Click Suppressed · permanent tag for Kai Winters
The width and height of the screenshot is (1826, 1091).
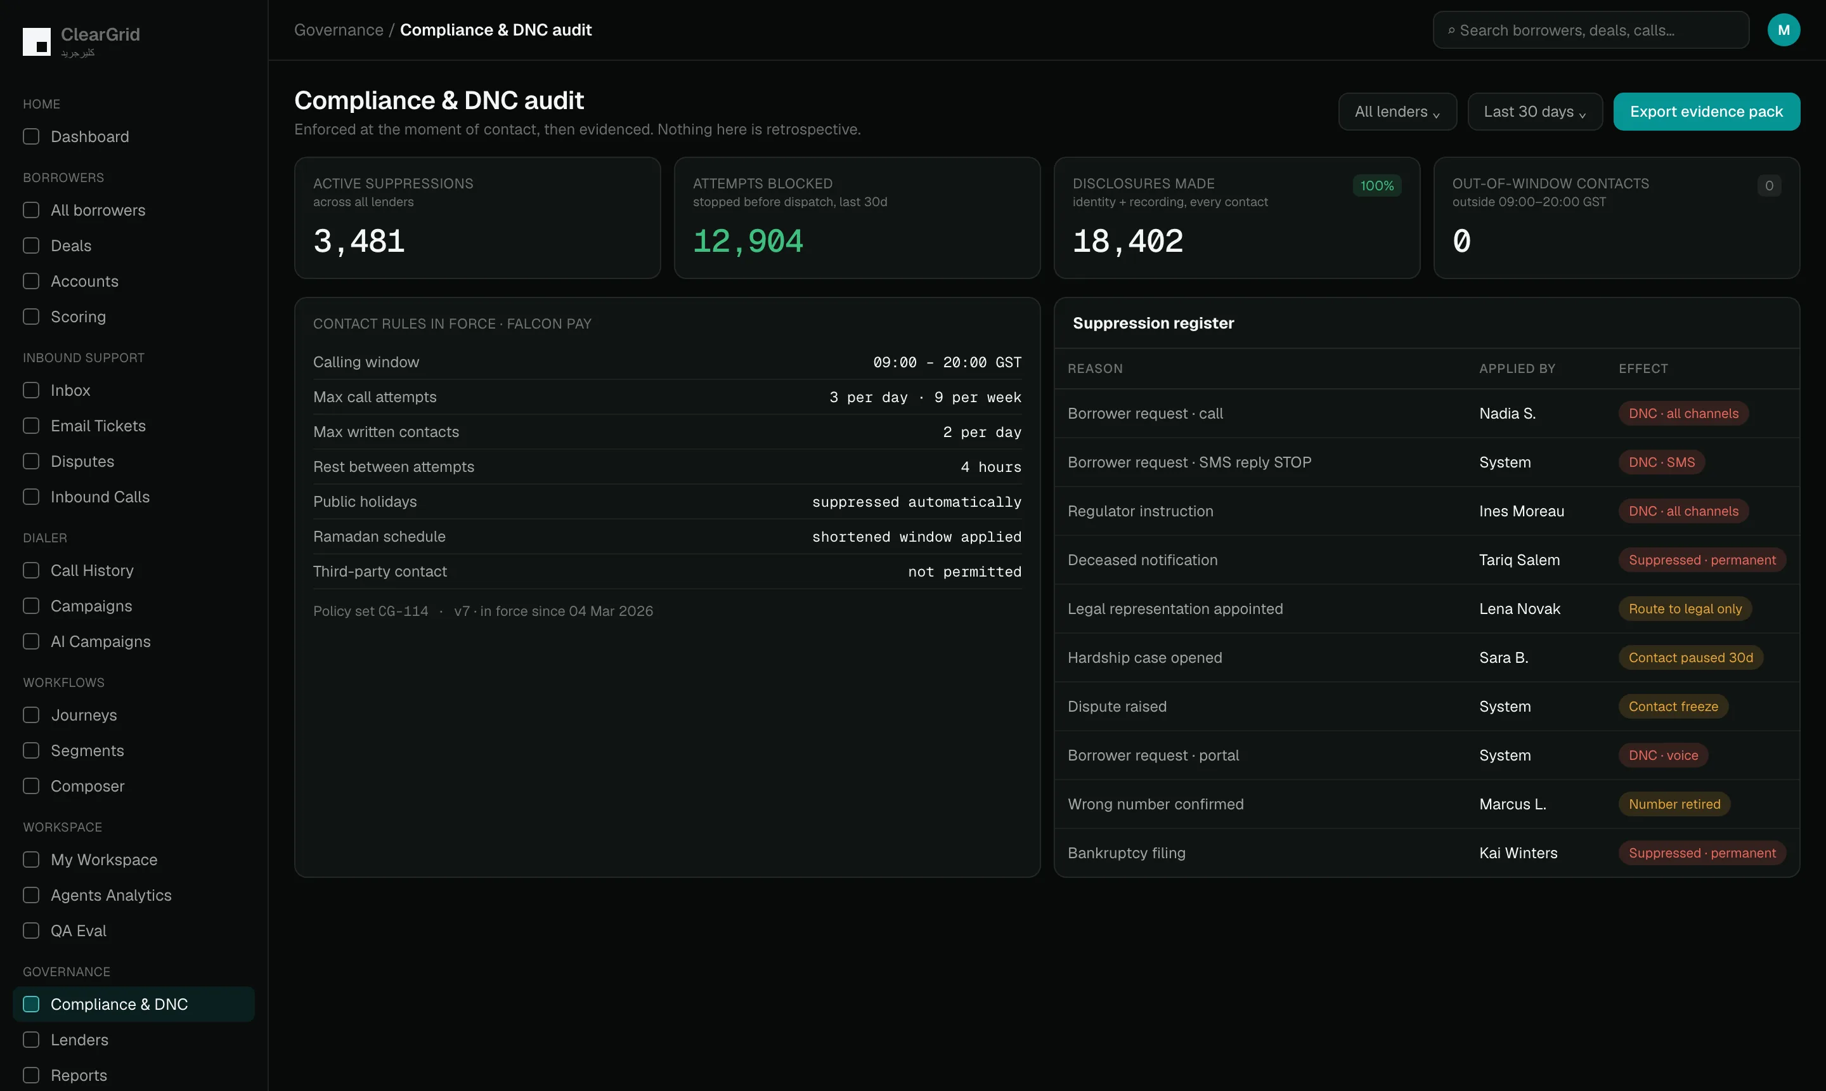click(x=1702, y=854)
